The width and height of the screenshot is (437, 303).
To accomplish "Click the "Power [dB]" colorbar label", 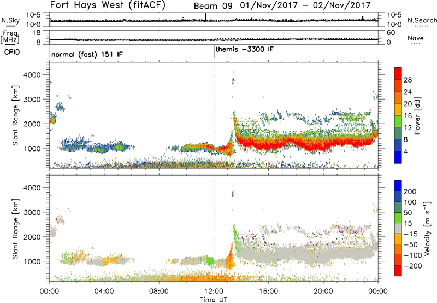I will pyautogui.click(x=417, y=115).
